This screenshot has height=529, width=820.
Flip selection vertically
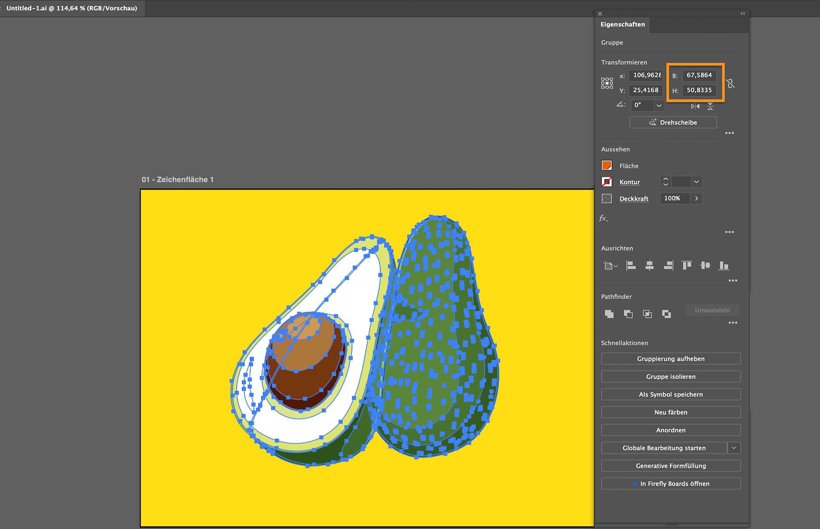(x=710, y=106)
